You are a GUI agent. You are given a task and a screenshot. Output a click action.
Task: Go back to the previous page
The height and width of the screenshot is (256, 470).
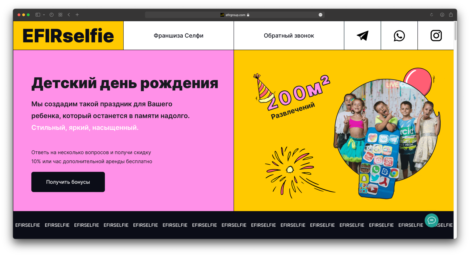click(x=69, y=15)
